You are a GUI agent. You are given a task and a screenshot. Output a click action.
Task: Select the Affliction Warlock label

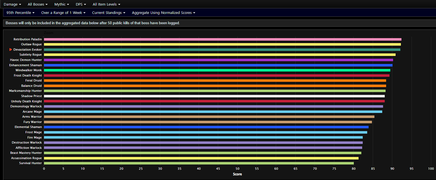coord(29,148)
